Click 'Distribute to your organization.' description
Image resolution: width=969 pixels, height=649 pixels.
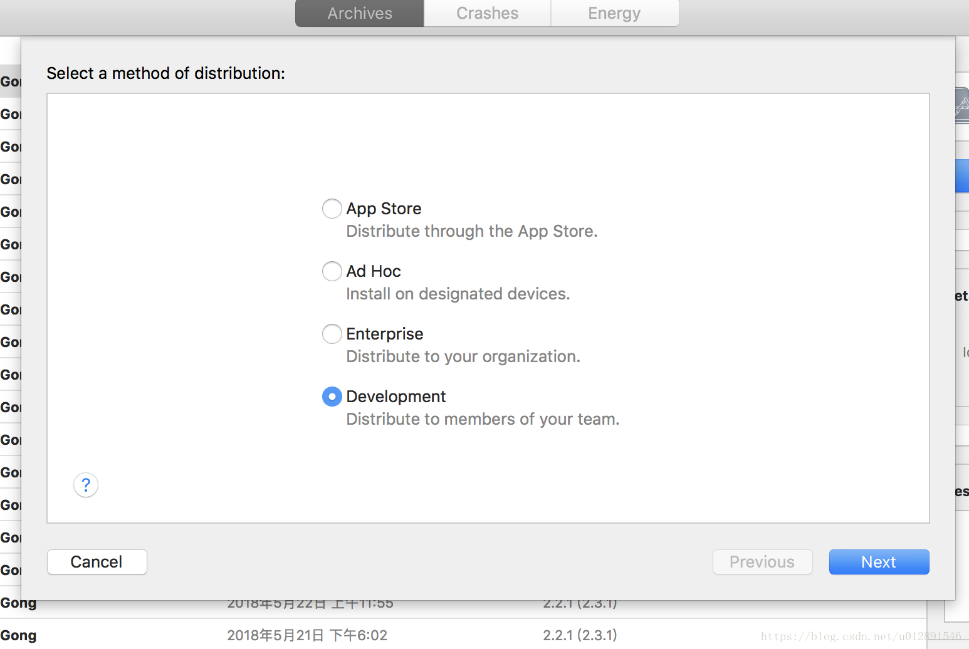pos(463,356)
